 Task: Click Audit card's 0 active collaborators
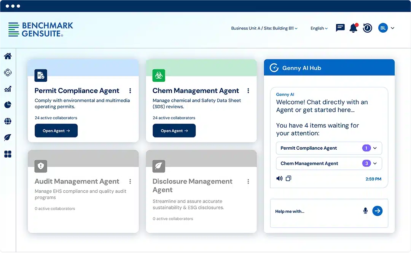[55, 209]
